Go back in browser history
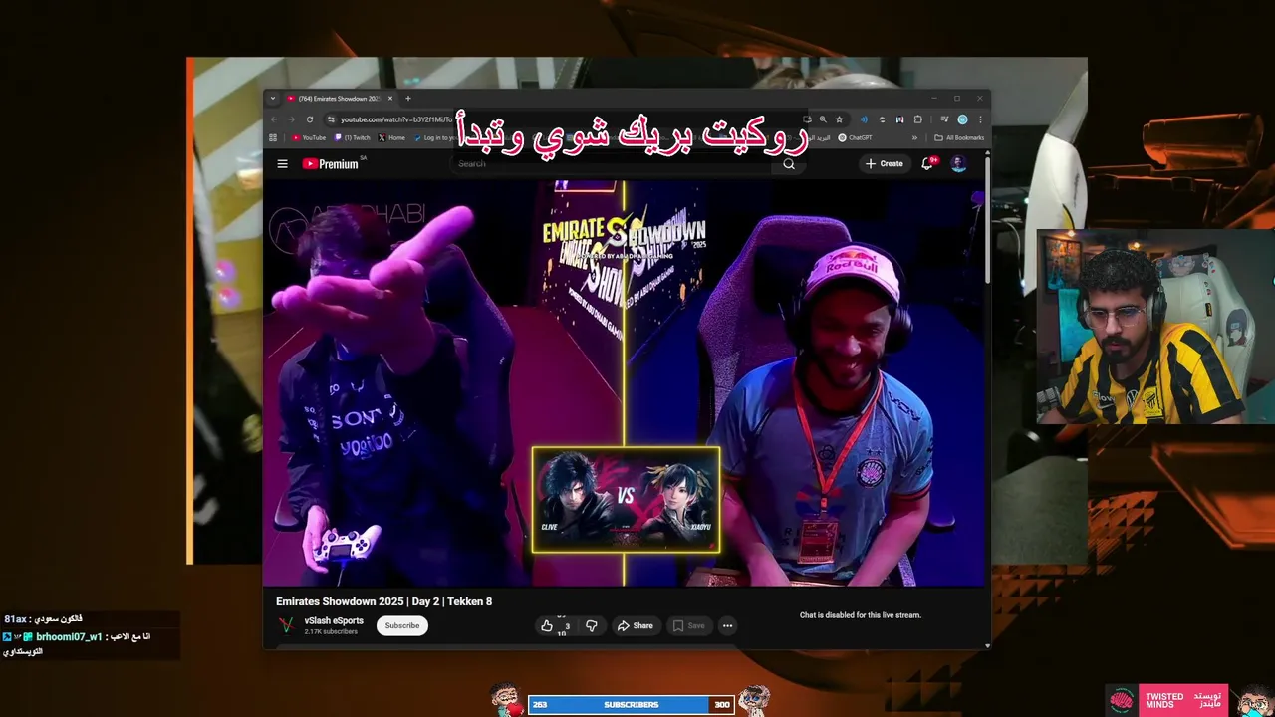Image resolution: width=1275 pixels, height=717 pixels. click(275, 119)
